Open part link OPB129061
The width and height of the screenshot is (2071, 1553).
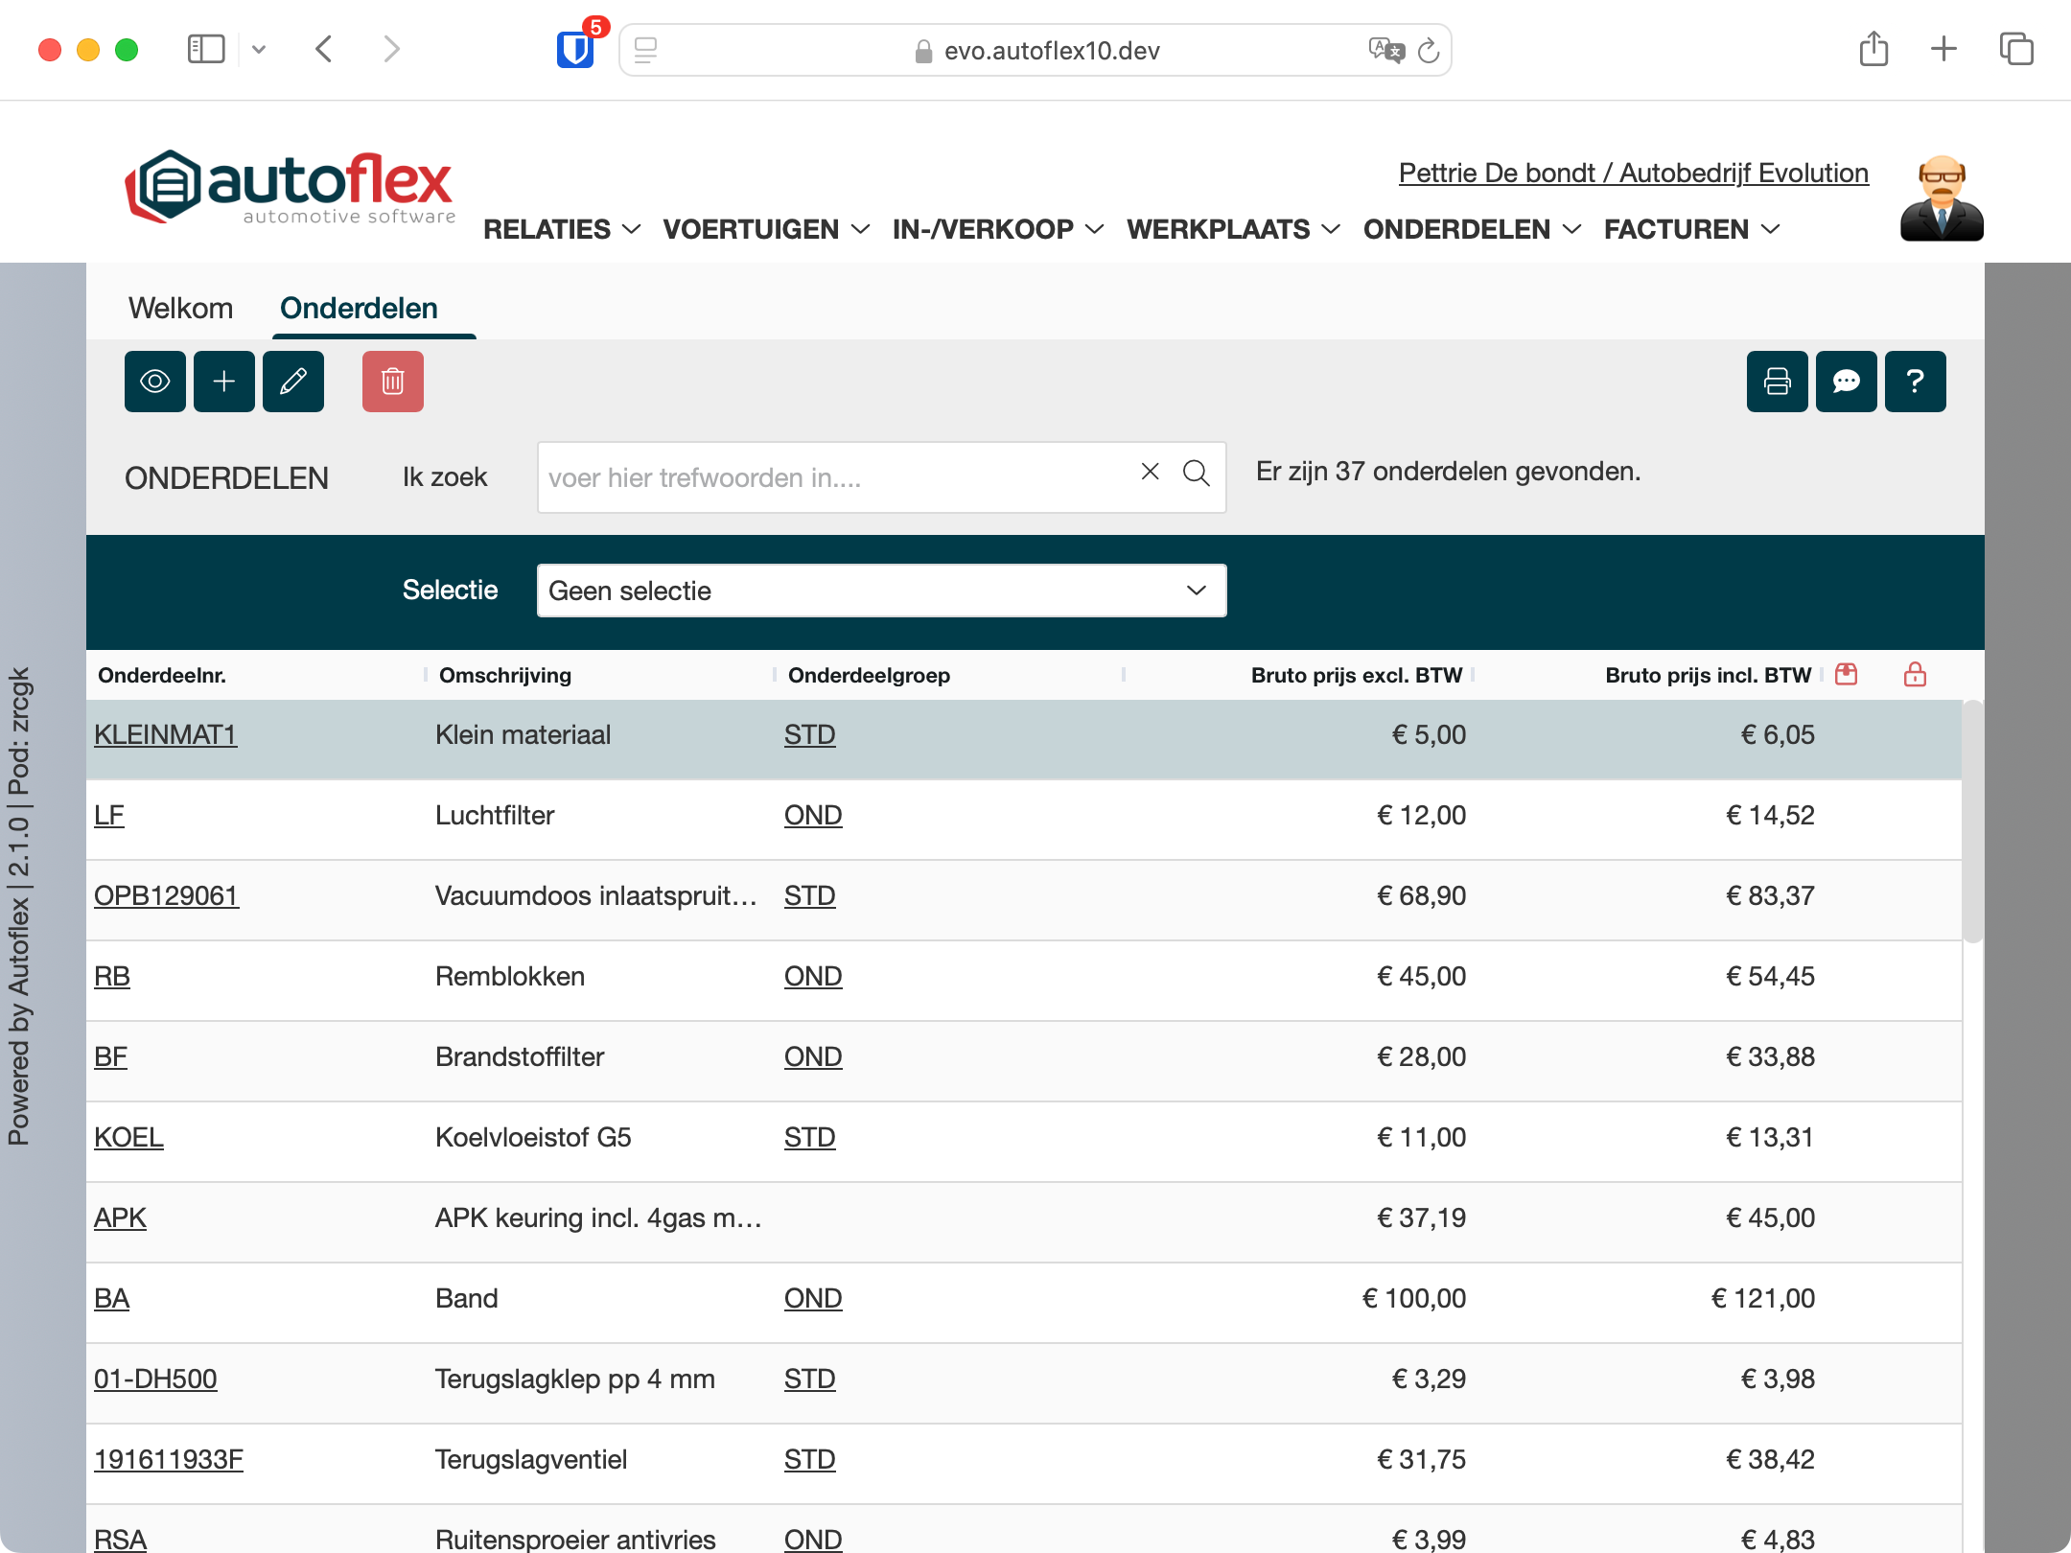pos(166,896)
